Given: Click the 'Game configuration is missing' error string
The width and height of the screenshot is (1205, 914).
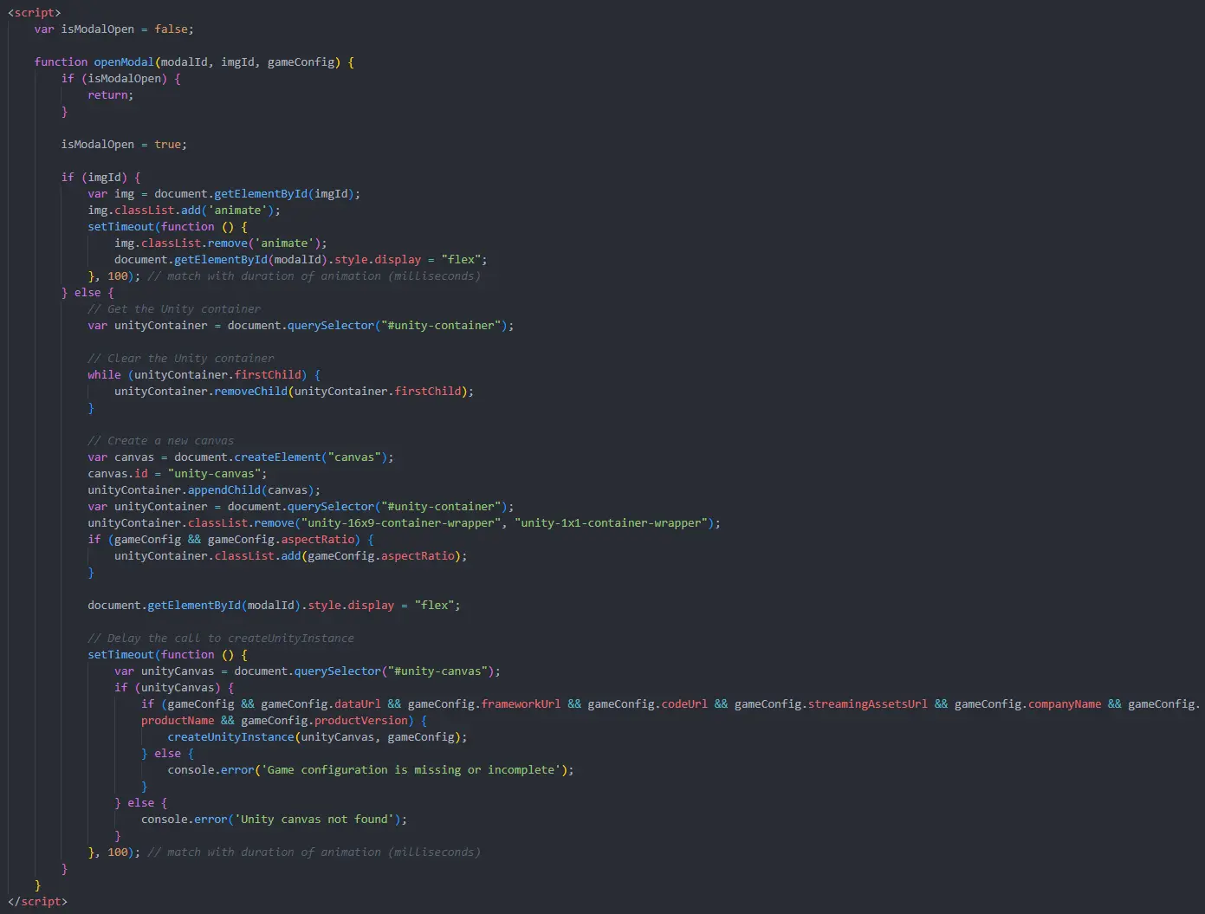Looking at the screenshot, I should 413,770.
